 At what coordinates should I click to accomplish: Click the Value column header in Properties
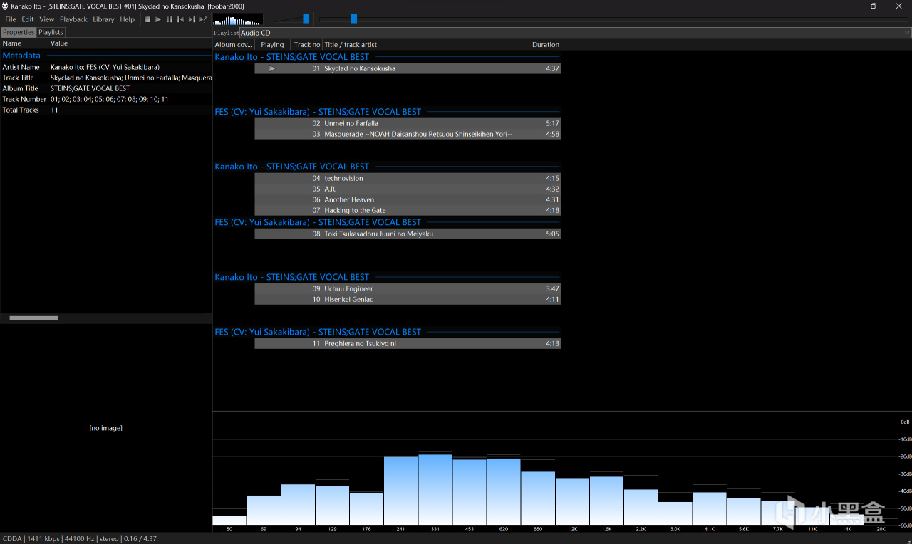click(130, 43)
